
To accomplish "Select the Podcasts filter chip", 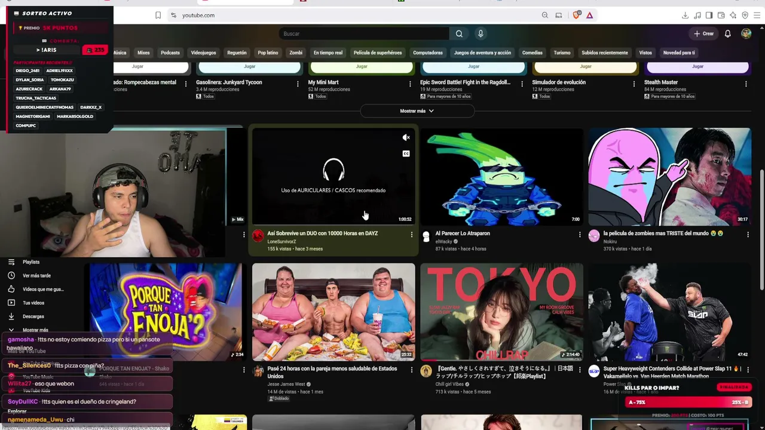I will [x=170, y=53].
